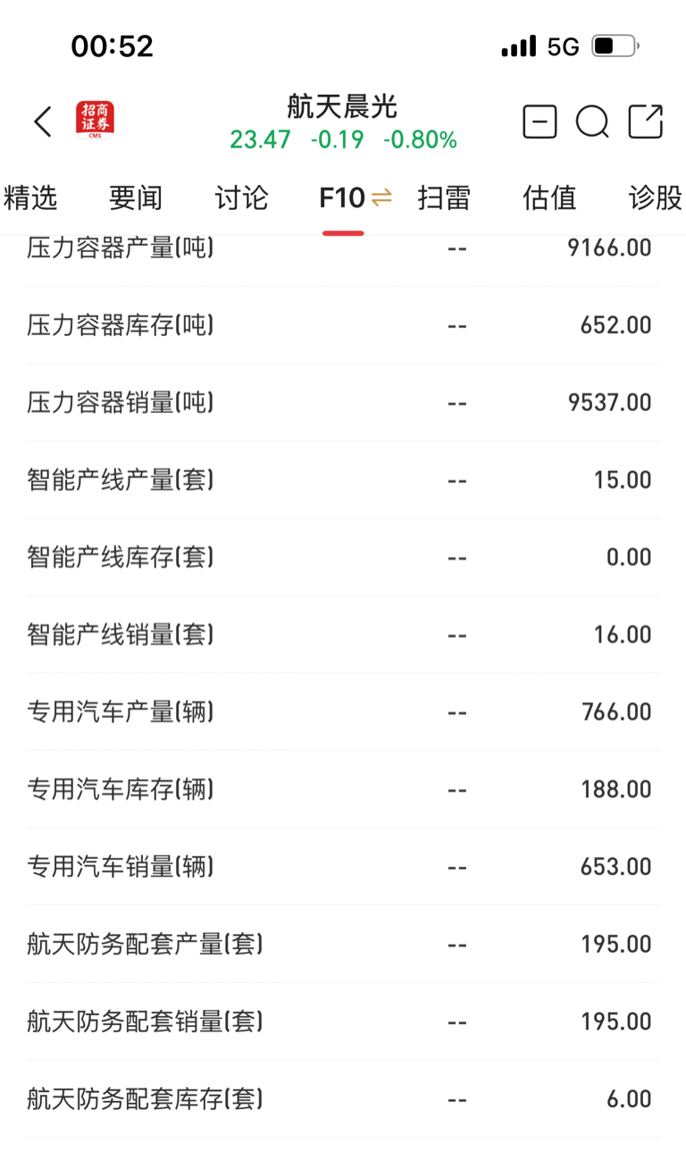Tap the minus-box remove-from-watchlist icon
The width and height of the screenshot is (686, 1160).
click(540, 122)
